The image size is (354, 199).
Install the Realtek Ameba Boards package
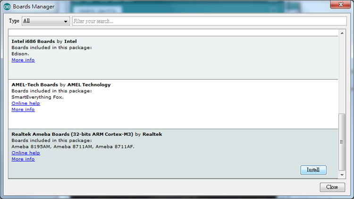(x=313, y=170)
